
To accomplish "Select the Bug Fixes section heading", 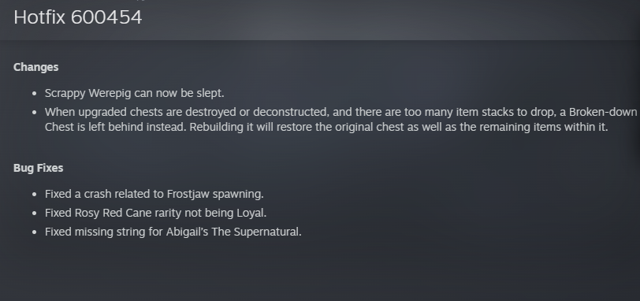I will pyautogui.click(x=39, y=168).
